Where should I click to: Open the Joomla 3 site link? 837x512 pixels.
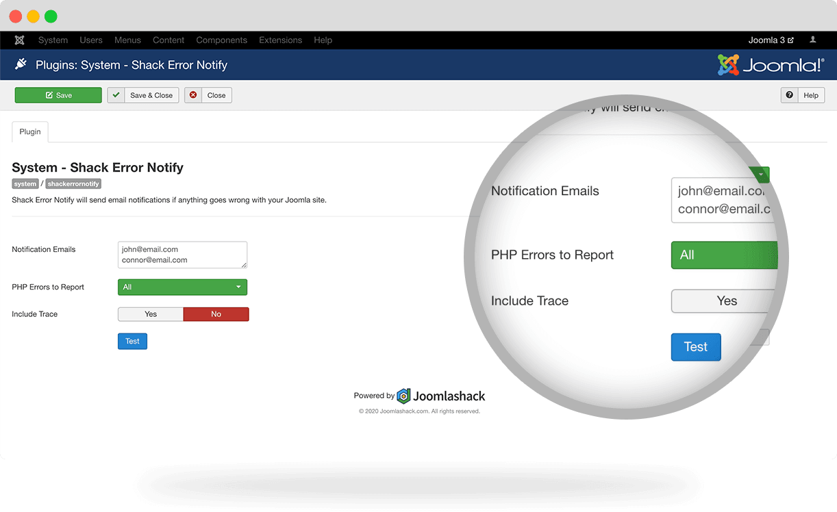click(x=771, y=40)
